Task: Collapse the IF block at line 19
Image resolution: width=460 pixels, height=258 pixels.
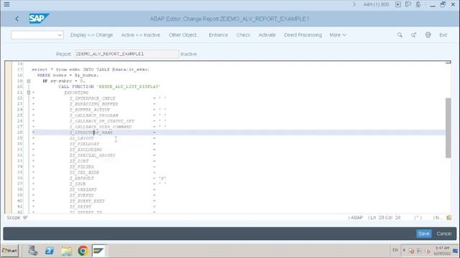Action: 29,81
